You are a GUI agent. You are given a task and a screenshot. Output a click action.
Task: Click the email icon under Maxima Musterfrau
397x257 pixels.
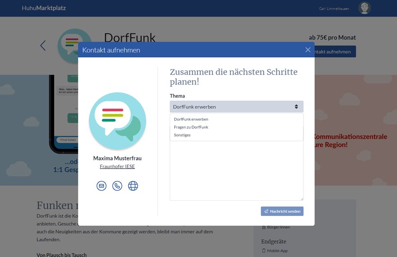tap(102, 186)
